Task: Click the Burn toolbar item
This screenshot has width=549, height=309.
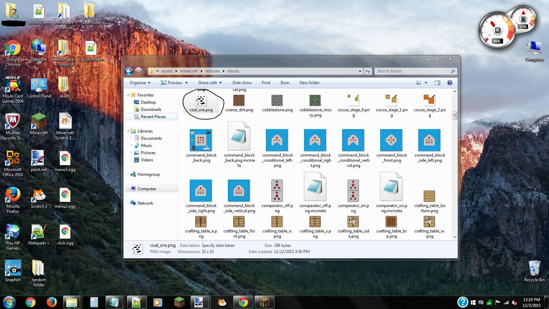Action: 285,83
